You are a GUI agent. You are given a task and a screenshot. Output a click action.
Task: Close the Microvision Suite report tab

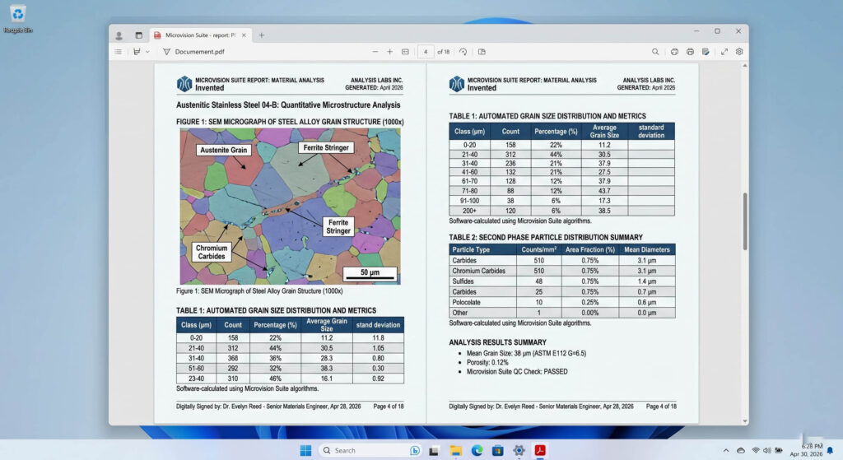pos(244,35)
